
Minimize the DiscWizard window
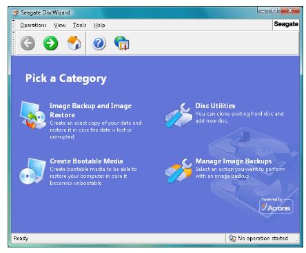pyautogui.click(x=263, y=10)
